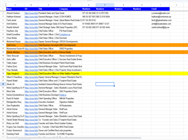Screen dimensions: 188x140
Task: Click the 'Url' header cell
Action: click(31, 9)
